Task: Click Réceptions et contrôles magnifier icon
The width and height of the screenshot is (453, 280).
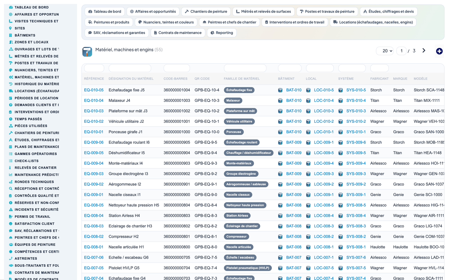Action: (11, 189)
